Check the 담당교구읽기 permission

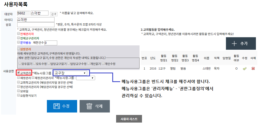point(49,64)
